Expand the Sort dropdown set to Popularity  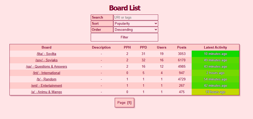tap(136, 24)
